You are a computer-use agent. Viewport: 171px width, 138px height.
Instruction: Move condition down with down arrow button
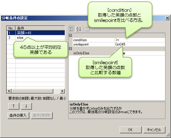click(x=26, y=106)
